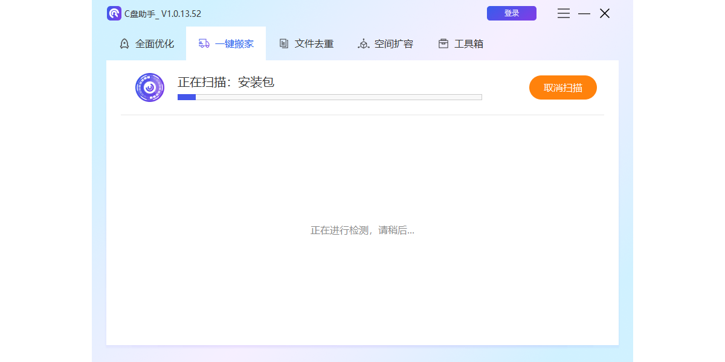Click the cube icon for 空间扩容

(x=363, y=43)
